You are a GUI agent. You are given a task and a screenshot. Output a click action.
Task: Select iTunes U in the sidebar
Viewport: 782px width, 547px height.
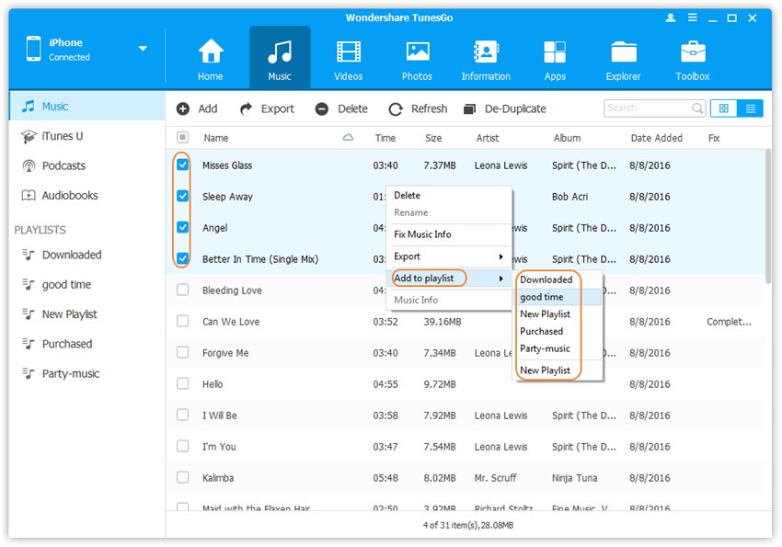[87, 136]
